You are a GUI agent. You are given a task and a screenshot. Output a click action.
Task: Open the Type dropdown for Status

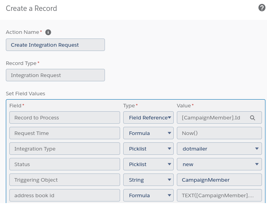click(148, 165)
